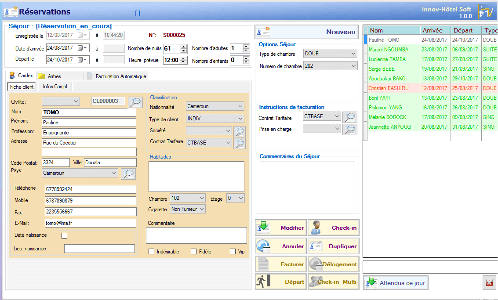498x300 pixels.
Task: Click the search icon next to Société dropdown
Action: click(x=240, y=131)
